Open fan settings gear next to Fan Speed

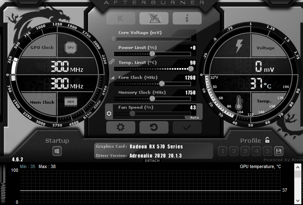109,114
